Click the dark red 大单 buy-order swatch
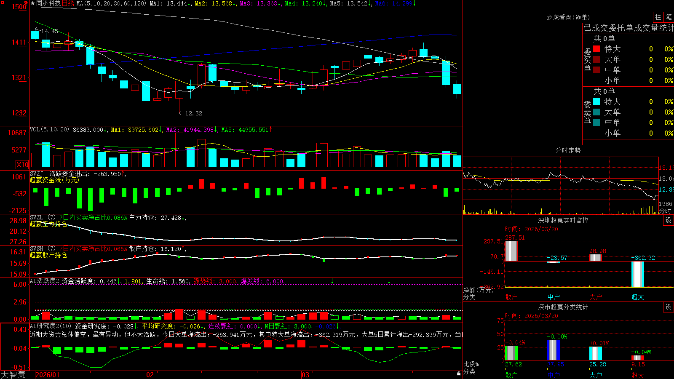674x379 pixels. pos(596,59)
